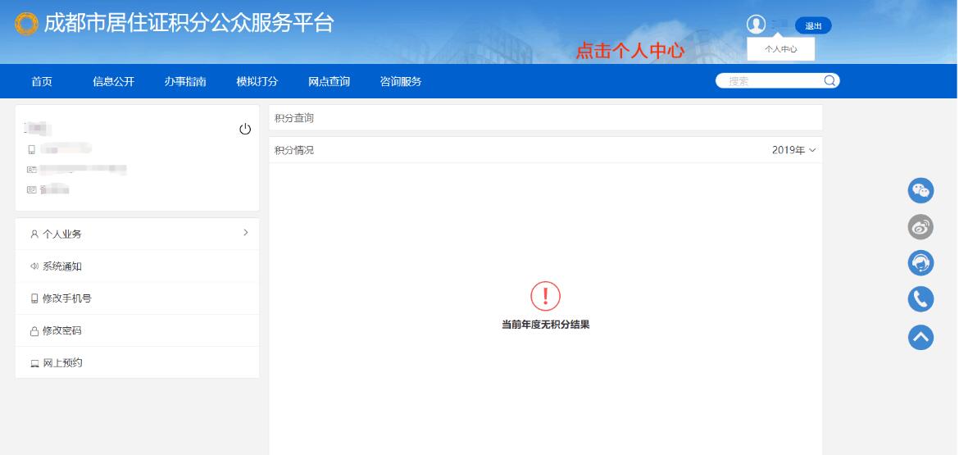
Task: Click the platform logo icon
Action: (26, 24)
